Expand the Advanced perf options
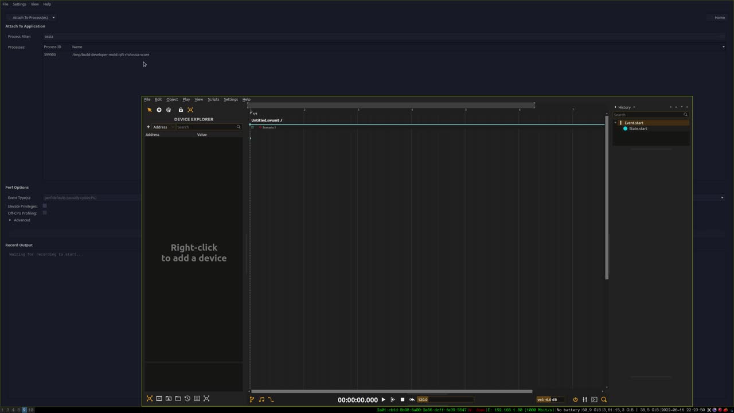 click(10, 220)
